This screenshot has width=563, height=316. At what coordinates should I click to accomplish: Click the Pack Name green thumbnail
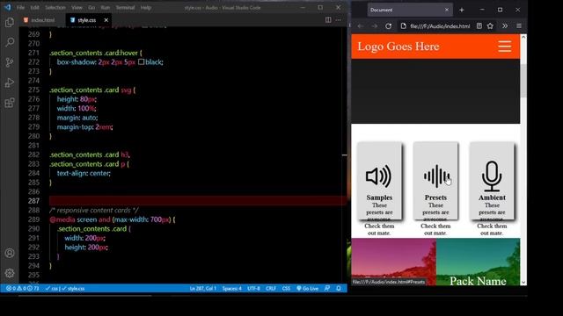tap(478, 262)
